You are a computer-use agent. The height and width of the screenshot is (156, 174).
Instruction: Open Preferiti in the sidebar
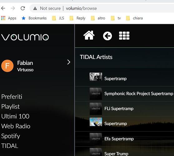12,97
